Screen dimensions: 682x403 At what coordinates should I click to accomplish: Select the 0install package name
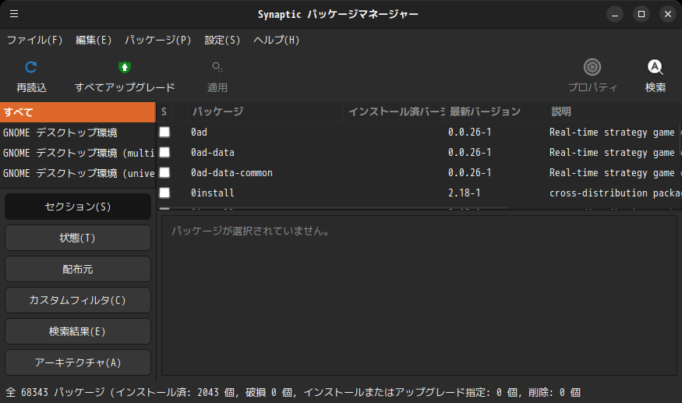point(212,193)
